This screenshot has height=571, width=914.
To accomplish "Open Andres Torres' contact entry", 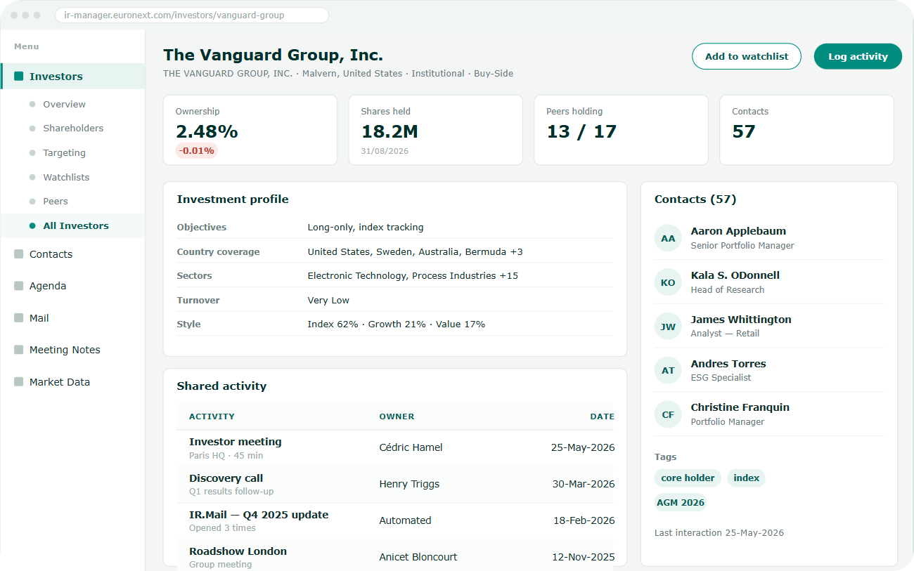I will point(769,370).
